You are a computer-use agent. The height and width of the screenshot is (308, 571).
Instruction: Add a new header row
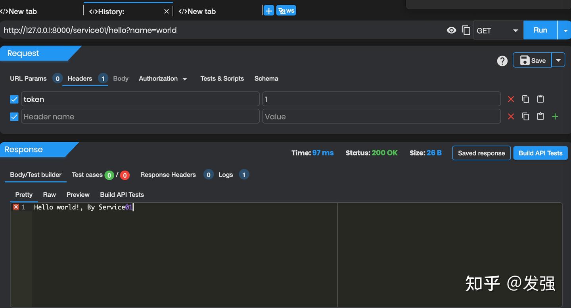(x=555, y=116)
